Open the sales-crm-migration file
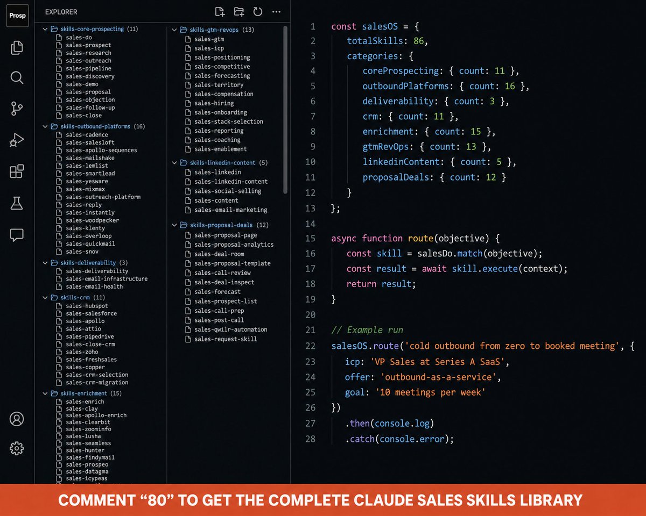 tap(97, 383)
